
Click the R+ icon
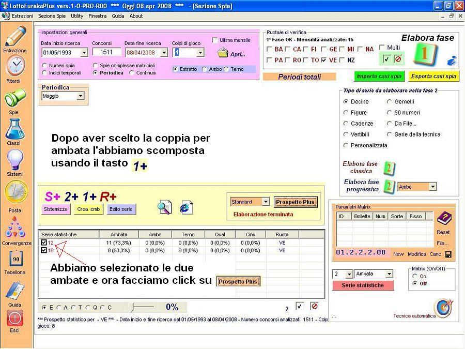click(108, 197)
